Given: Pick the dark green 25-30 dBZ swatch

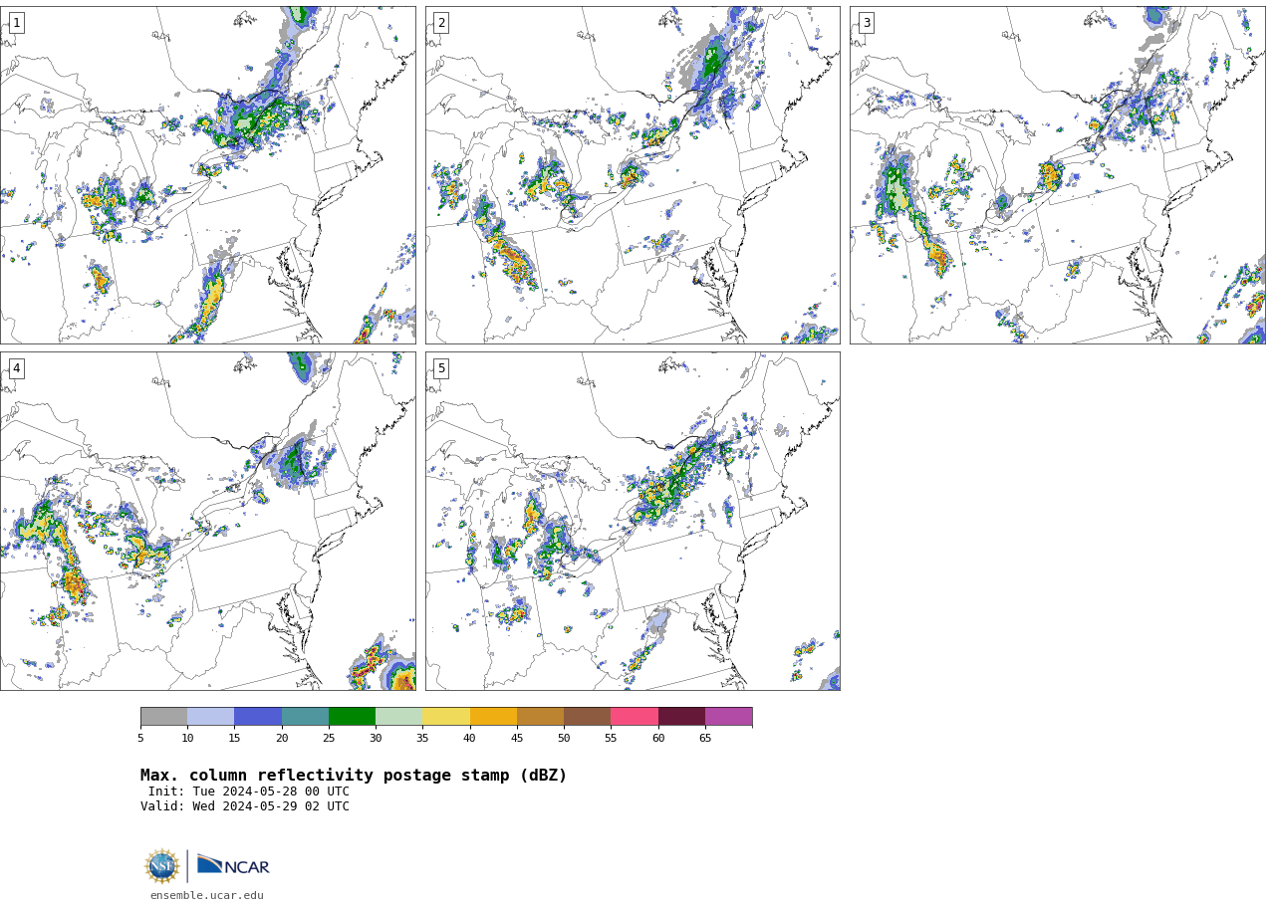Looking at the screenshot, I should [x=352, y=717].
